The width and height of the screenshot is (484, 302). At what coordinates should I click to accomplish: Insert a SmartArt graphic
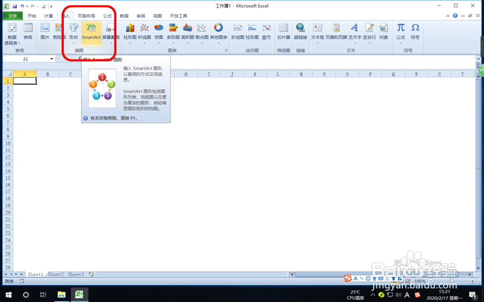pyautogui.click(x=91, y=33)
